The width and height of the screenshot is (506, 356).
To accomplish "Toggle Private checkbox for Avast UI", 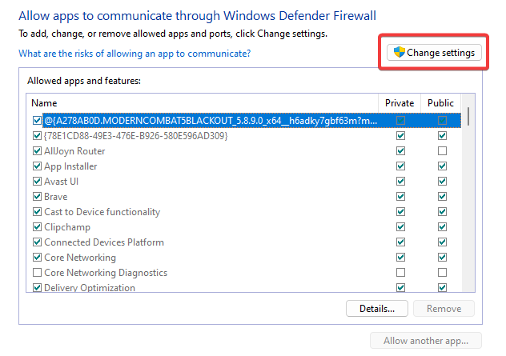I will click(400, 182).
